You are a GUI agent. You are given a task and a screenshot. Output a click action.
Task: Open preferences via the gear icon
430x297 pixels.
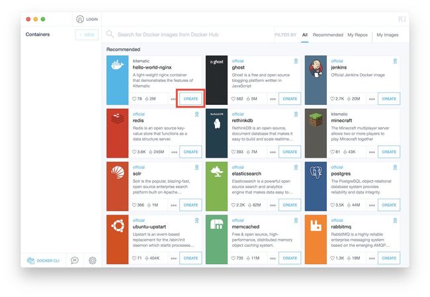[93, 260]
